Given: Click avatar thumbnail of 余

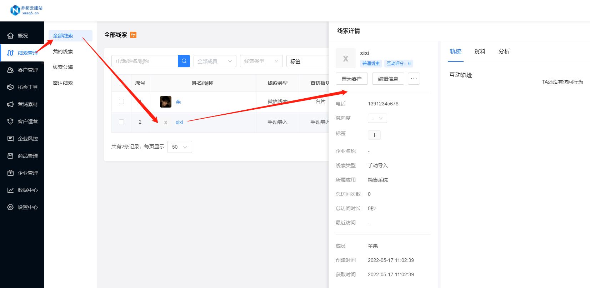Looking at the screenshot, I should [166, 102].
